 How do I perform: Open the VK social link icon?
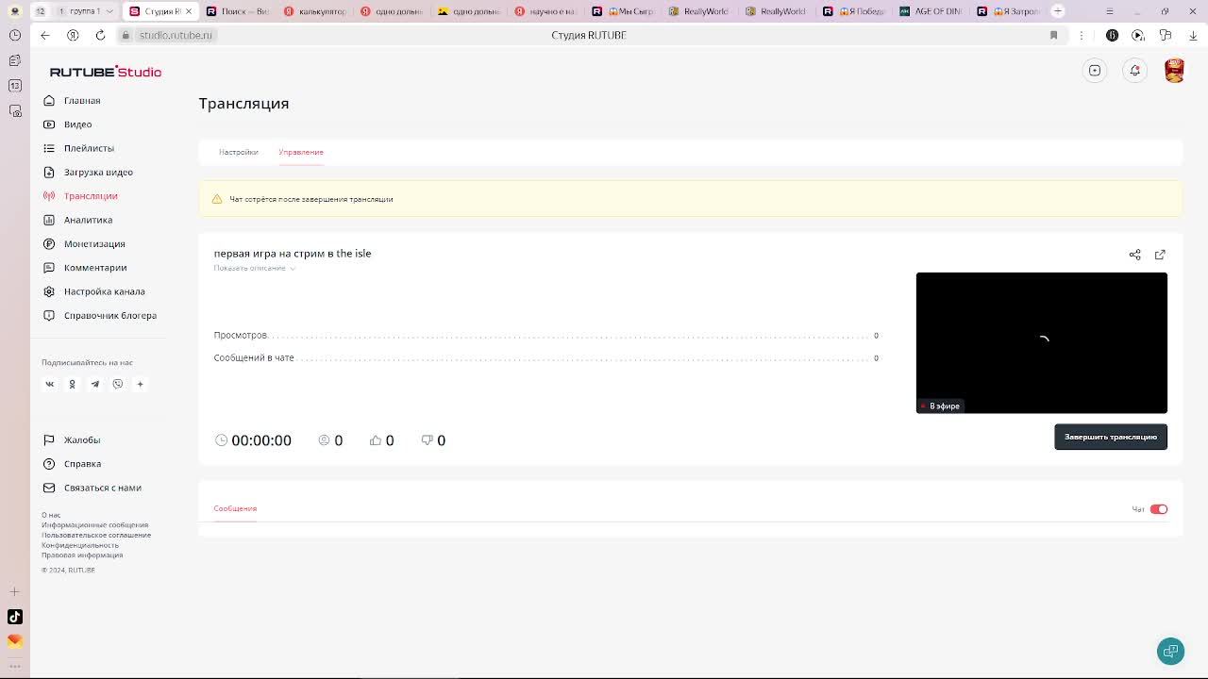pyautogui.click(x=50, y=384)
